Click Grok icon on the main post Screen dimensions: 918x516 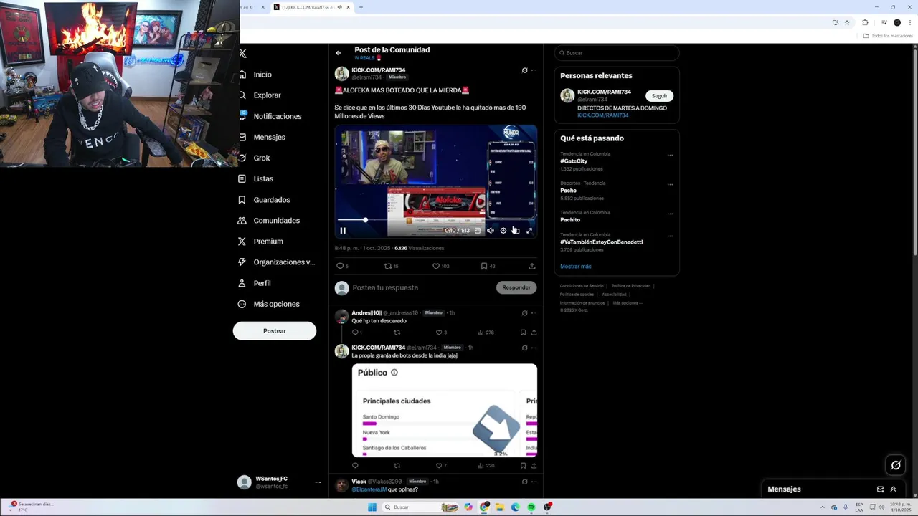524,70
